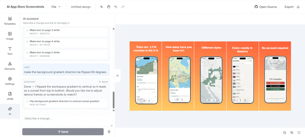Select the magic pointer tool
305x137 pixels.
(101, 7)
